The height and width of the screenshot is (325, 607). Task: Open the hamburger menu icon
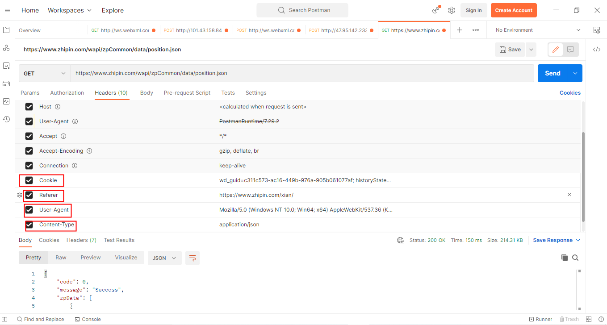point(7,10)
